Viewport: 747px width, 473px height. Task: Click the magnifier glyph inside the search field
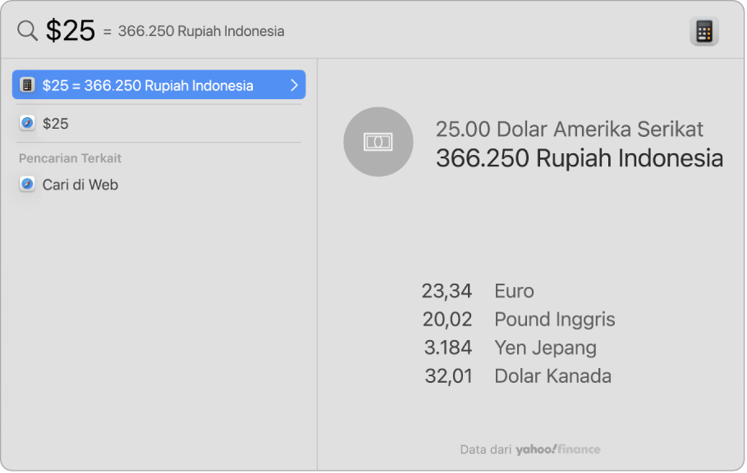tap(26, 30)
